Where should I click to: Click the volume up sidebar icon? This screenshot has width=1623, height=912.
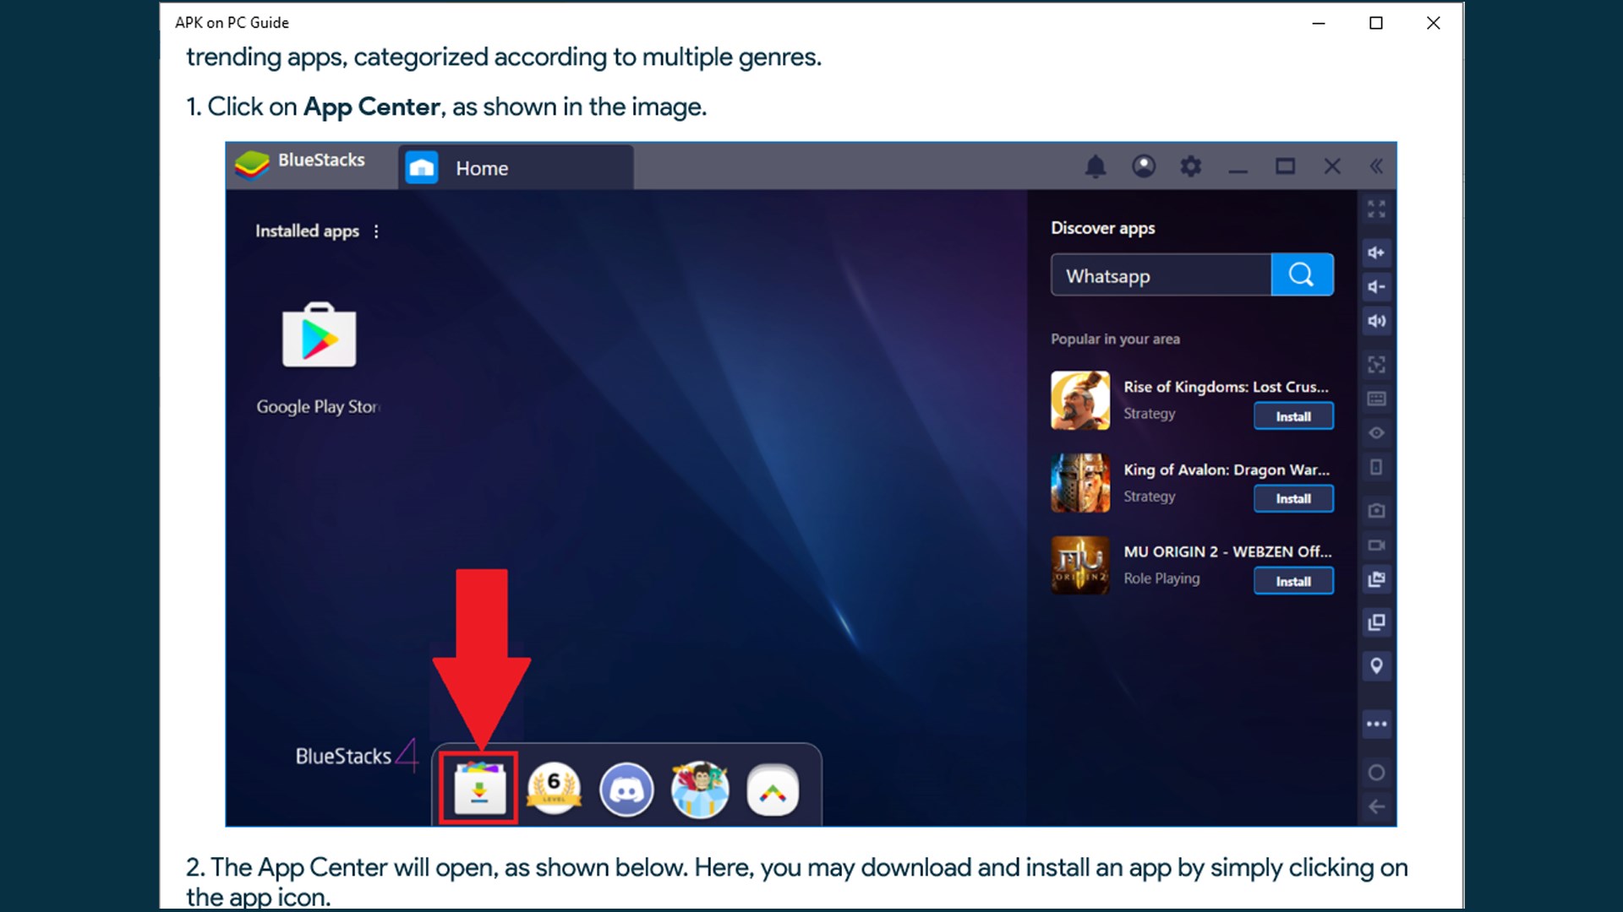[1376, 252]
